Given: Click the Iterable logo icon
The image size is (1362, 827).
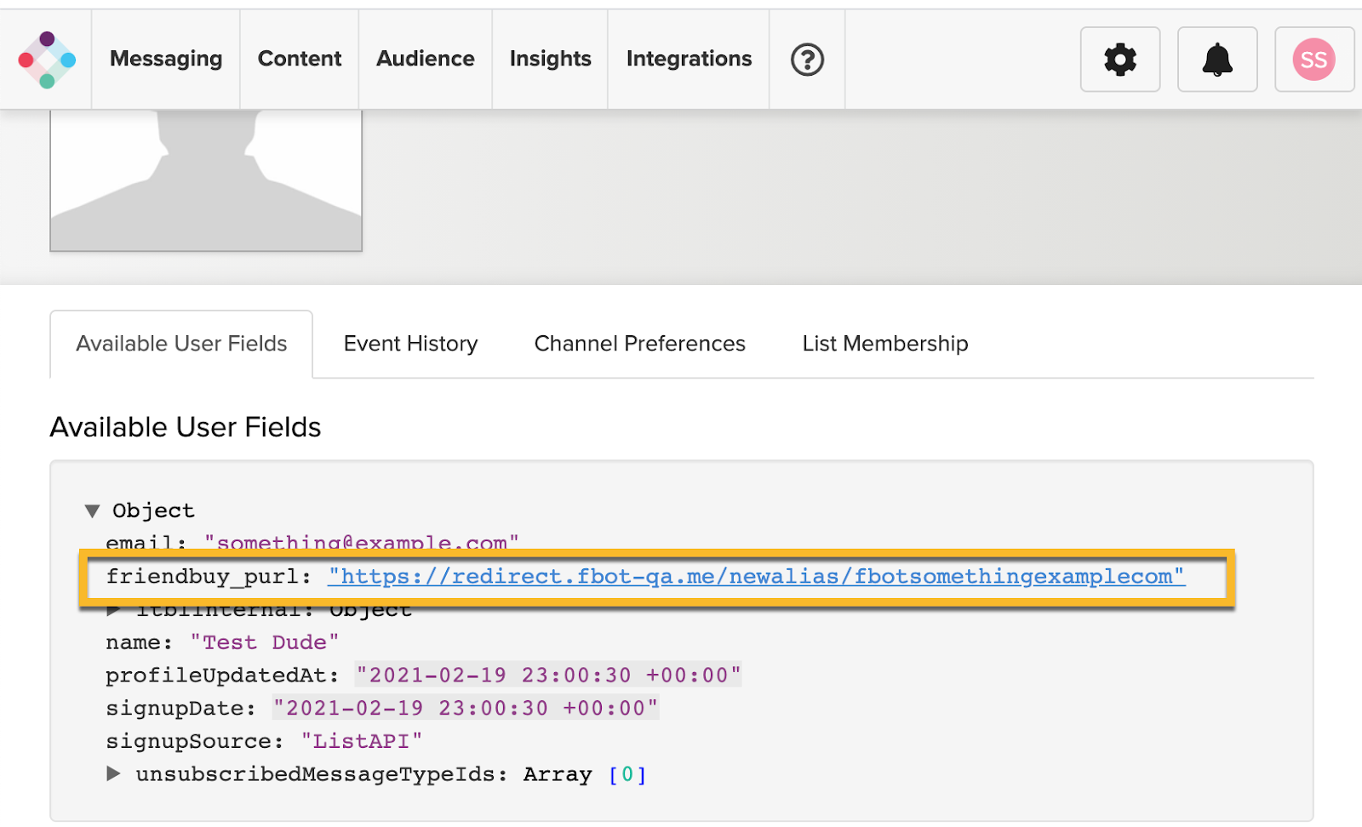Looking at the screenshot, I should tap(47, 60).
